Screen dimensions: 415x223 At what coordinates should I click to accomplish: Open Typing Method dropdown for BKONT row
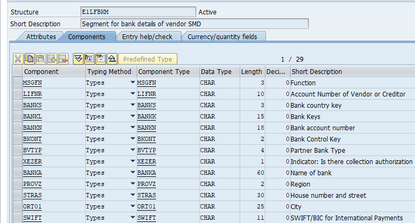pyautogui.click(x=132, y=139)
